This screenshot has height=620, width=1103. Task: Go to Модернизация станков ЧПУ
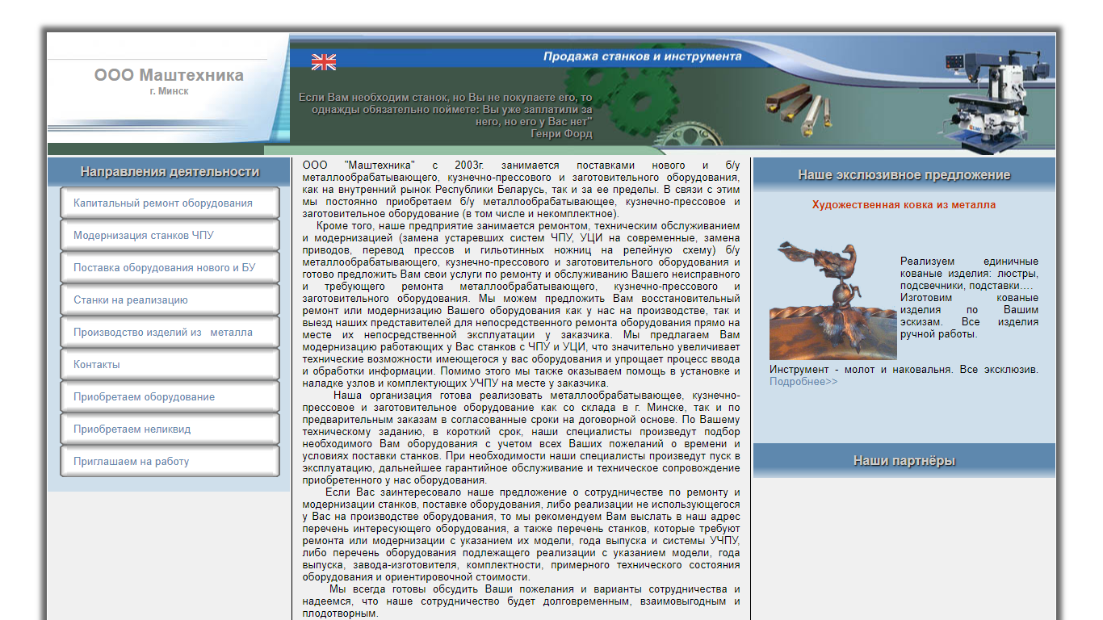click(170, 236)
